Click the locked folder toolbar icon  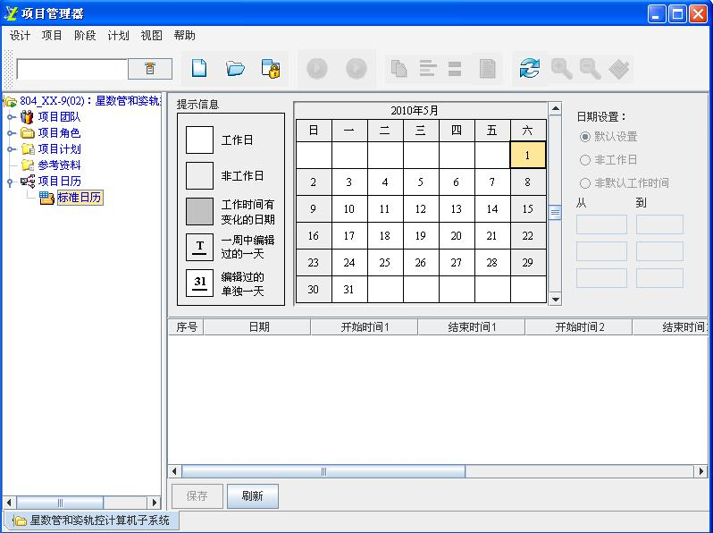[x=271, y=68]
